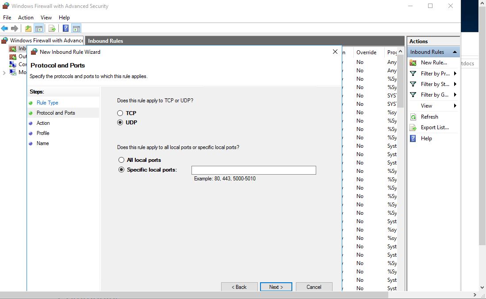
Task: Close the New Inbound Rule Wizard dialog
Action: [x=335, y=52]
